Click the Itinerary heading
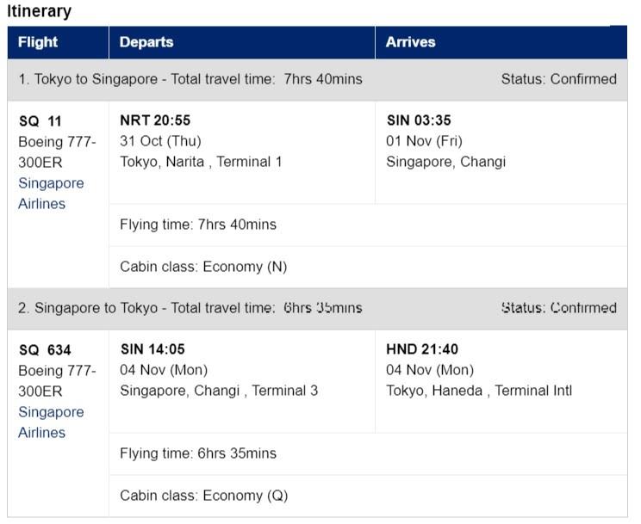The image size is (641, 524). (x=40, y=11)
